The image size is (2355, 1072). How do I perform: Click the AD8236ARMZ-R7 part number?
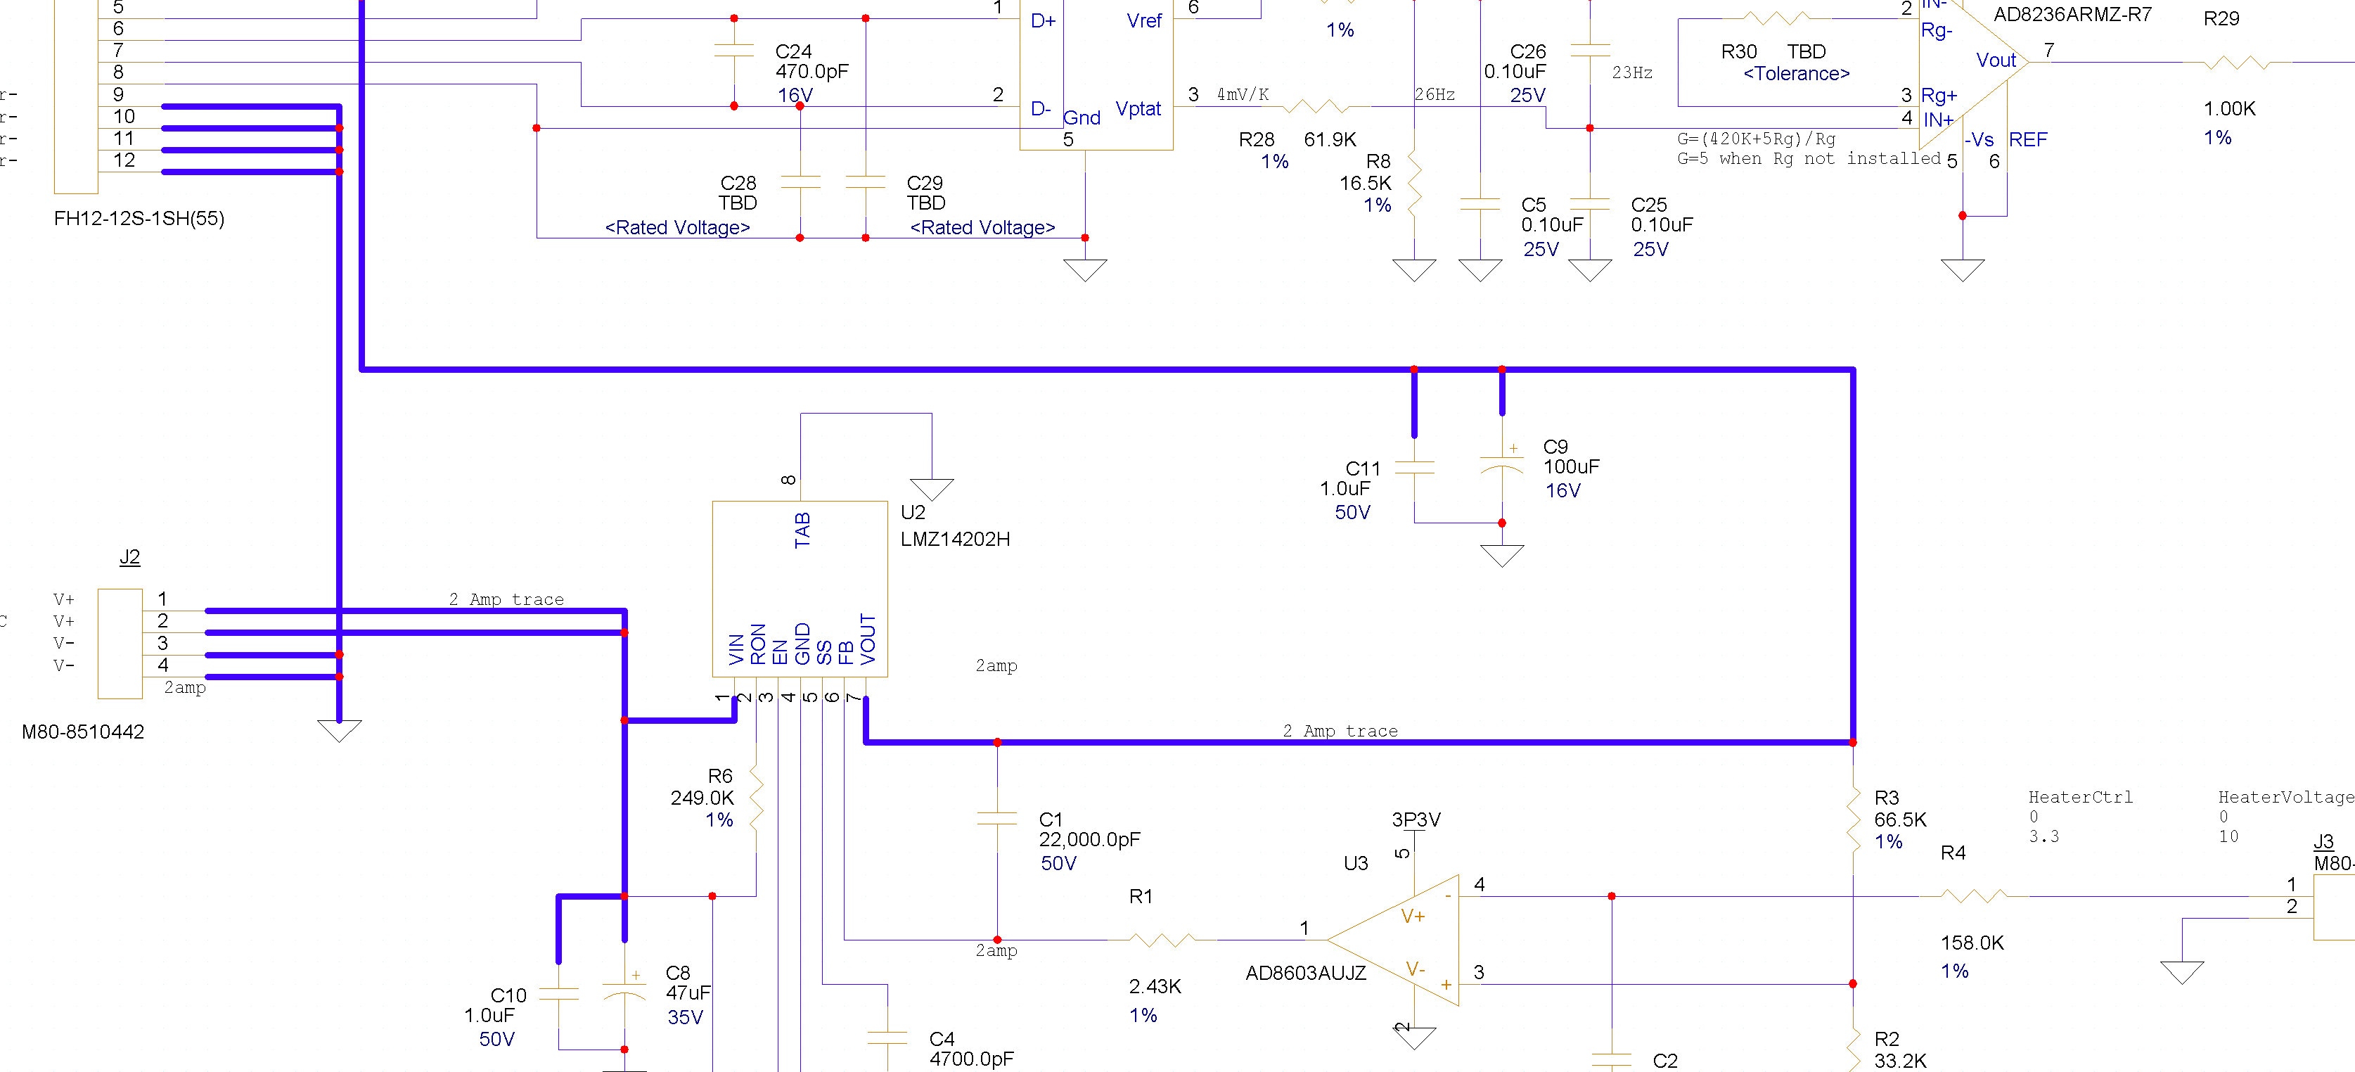coord(2072,15)
